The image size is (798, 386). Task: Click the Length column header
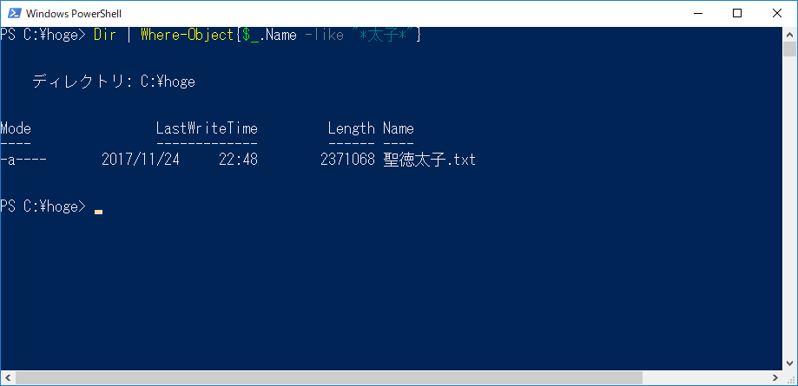click(x=351, y=128)
